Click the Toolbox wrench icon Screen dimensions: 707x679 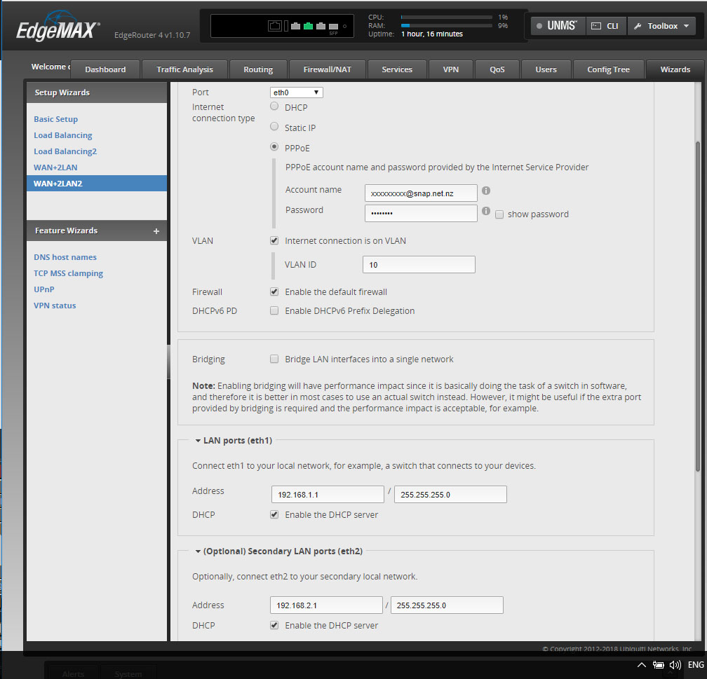point(638,26)
